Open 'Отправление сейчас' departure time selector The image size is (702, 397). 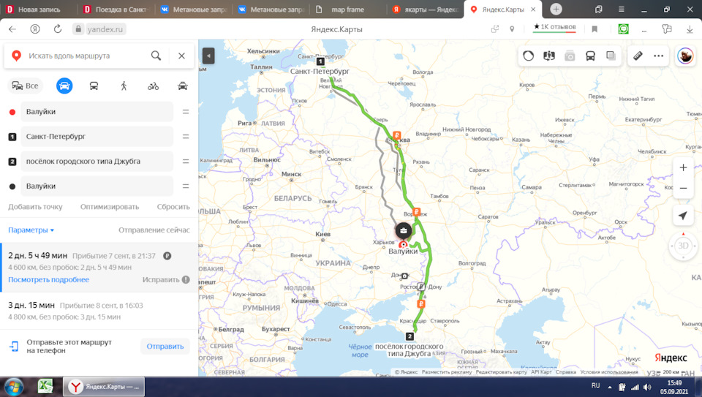pyautogui.click(x=154, y=230)
